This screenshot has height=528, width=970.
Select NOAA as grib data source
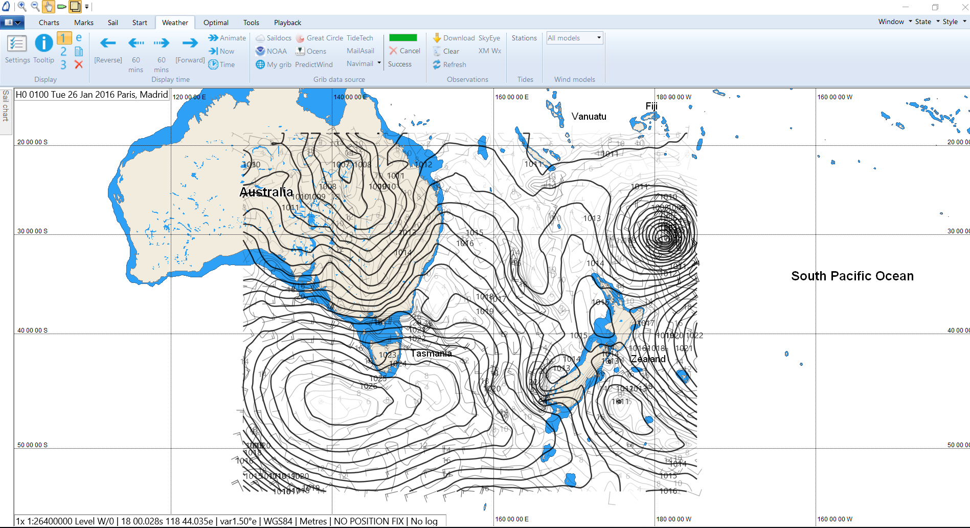[x=272, y=51]
